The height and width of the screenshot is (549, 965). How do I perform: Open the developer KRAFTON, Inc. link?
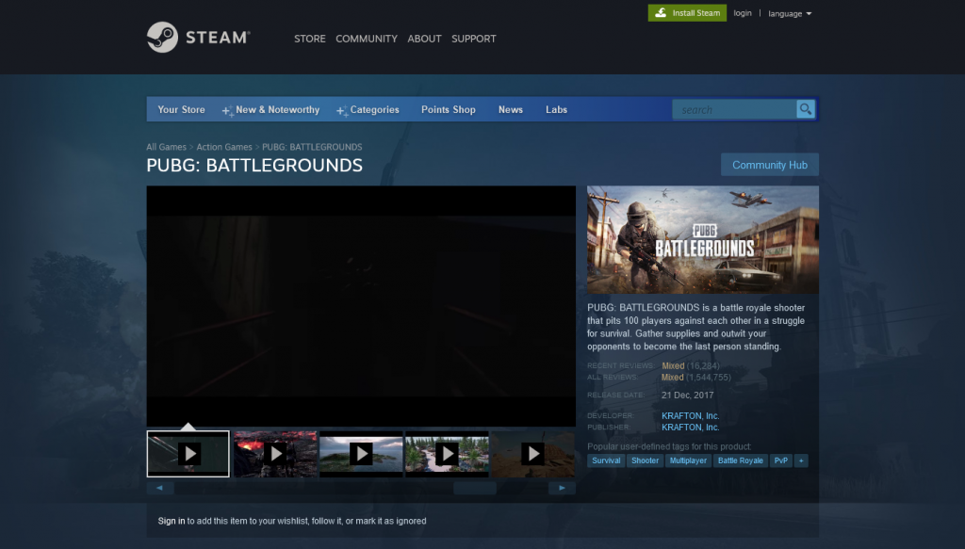pos(690,415)
